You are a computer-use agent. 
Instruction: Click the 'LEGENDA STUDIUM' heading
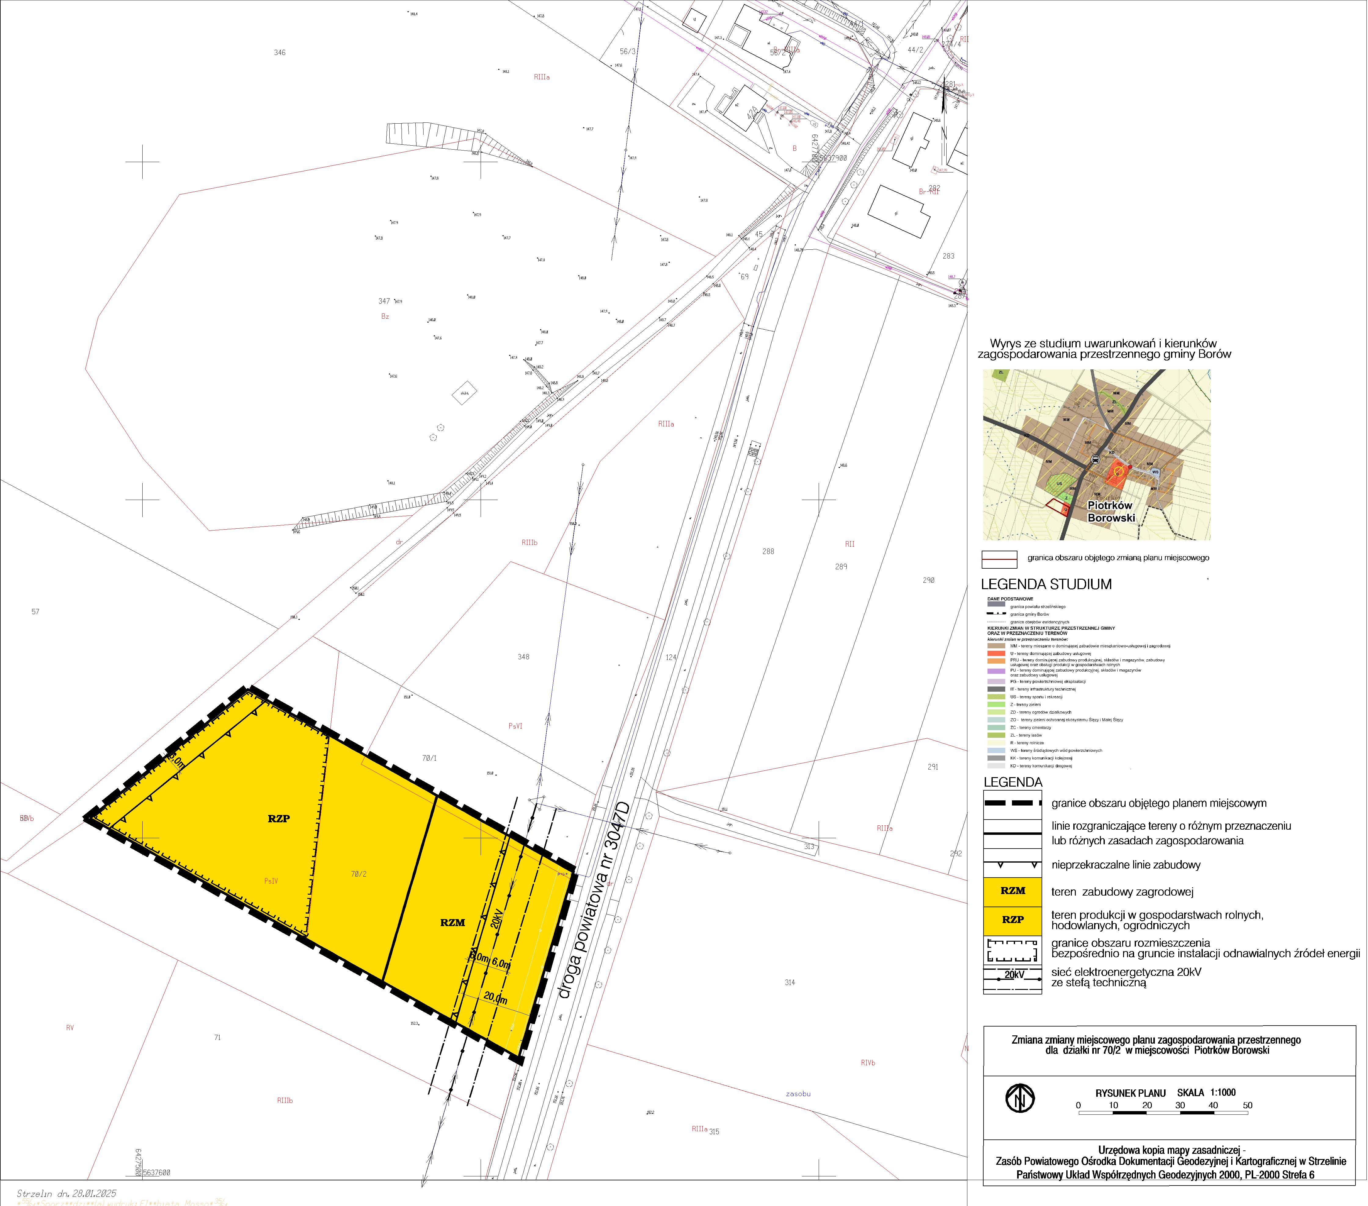tap(1046, 584)
